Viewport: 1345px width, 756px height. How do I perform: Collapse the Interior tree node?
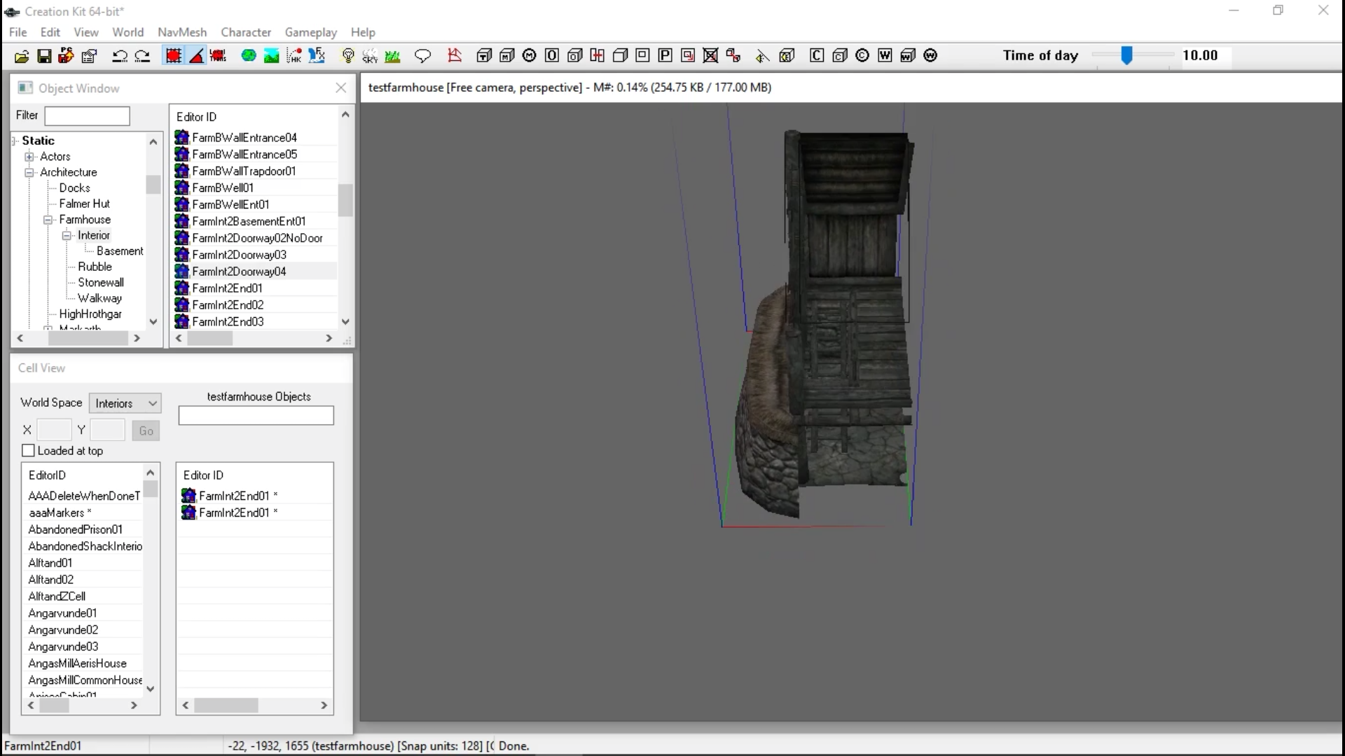click(x=67, y=236)
